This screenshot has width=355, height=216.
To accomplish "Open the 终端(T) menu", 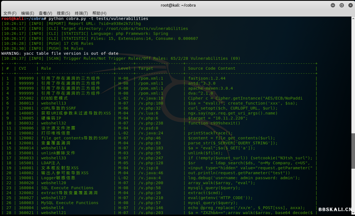I will pyautogui.click(x=81, y=13).
